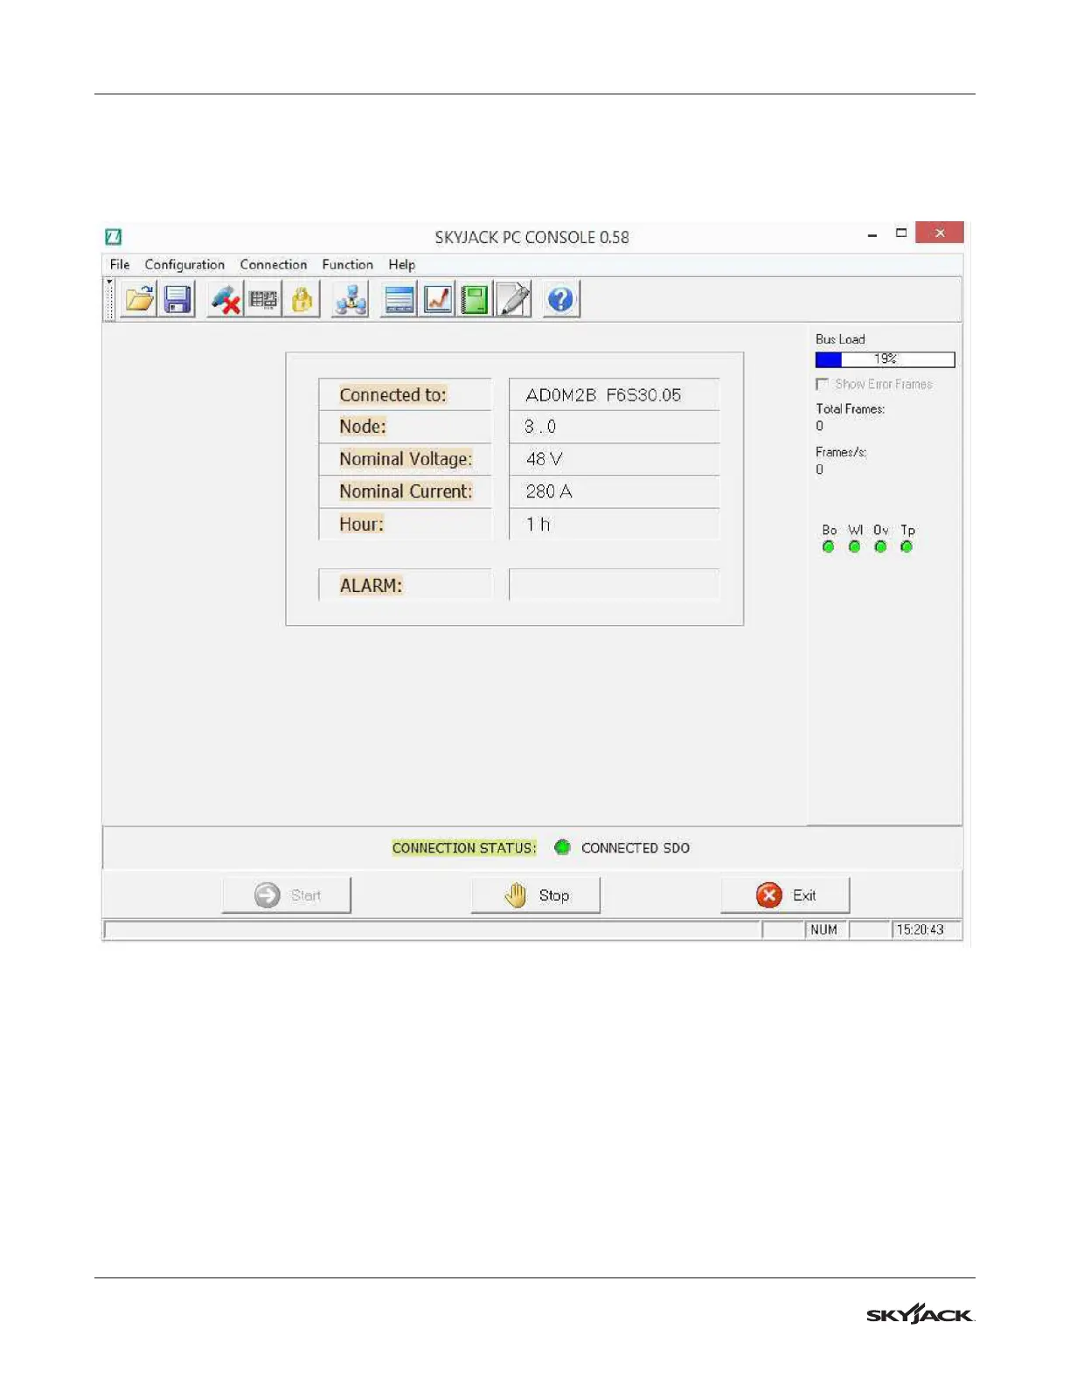Click the yellow padlock toolbar icon
The image size is (1070, 1385).
302,300
